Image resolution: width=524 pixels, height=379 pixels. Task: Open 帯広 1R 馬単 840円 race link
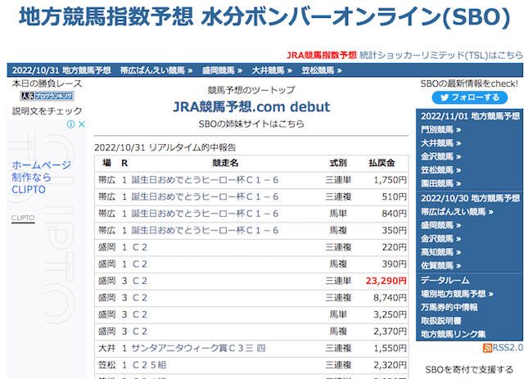pos(205,214)
